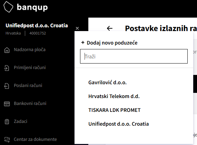Open the Bankovni računi menu item
197x145 pixels.
pyautogui.click(x=30, y=104)
